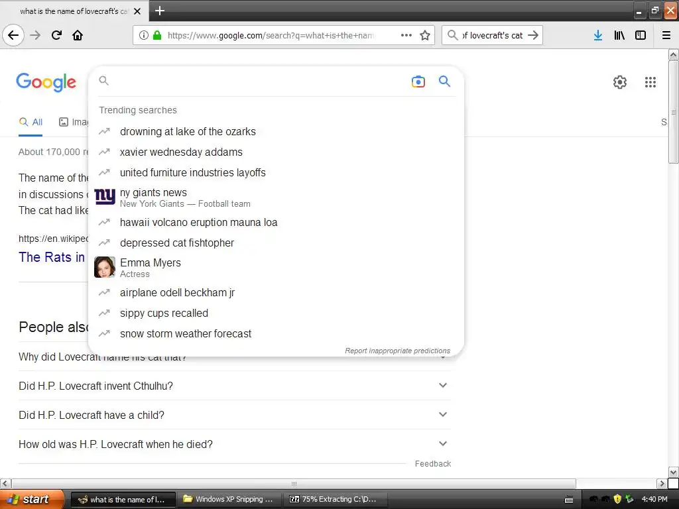Image resolution: width=679 pixels, height=509 pixels.
Task: Pick 'airplane odell beckham jr' suggestion
Action: (276, 292)
